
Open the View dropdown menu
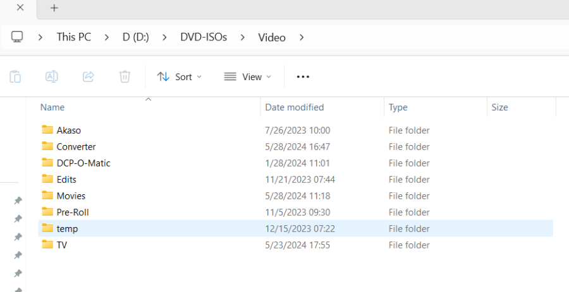pyautogui.click(x=247, y=76)
